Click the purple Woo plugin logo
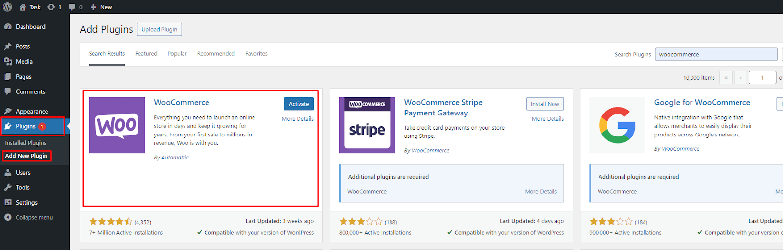783x250 pixels. pyautogui.click(x=117, y=125)
